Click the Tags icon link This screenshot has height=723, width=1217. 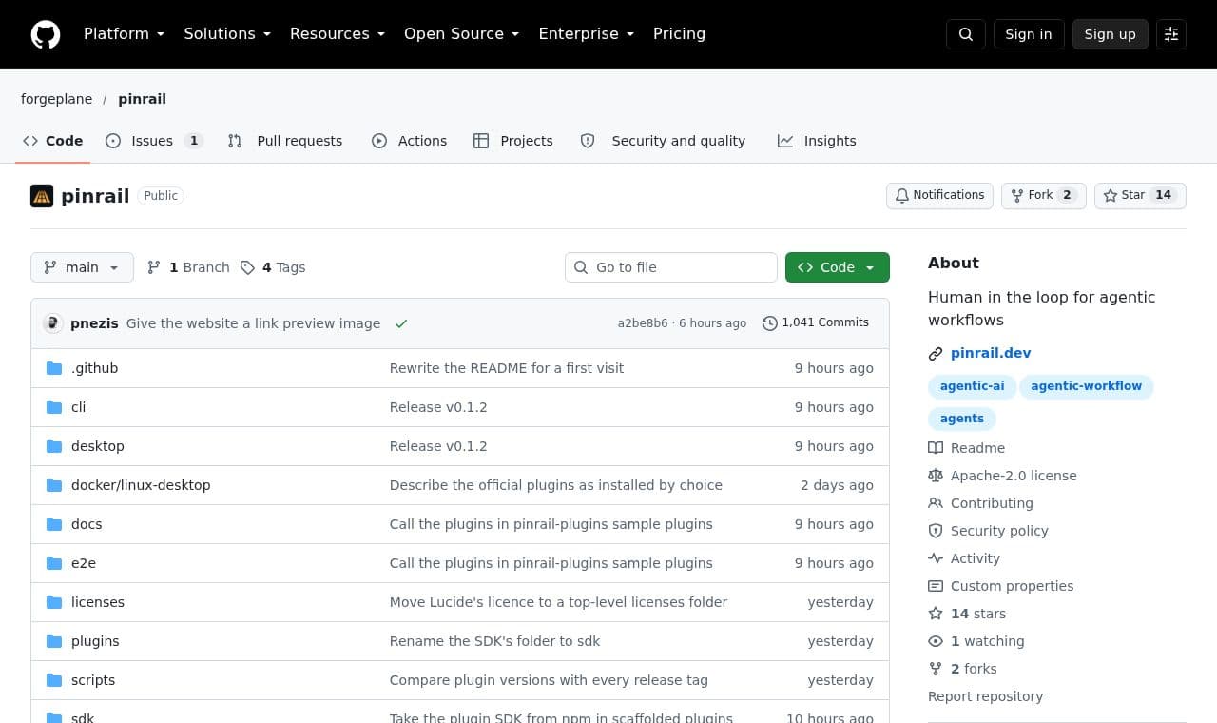(247, 267)
